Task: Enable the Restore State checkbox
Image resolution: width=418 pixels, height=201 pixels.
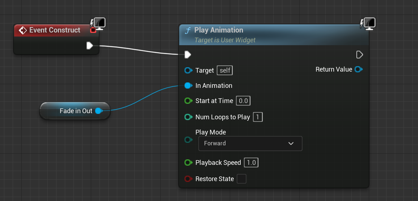Action: (241, 179)
